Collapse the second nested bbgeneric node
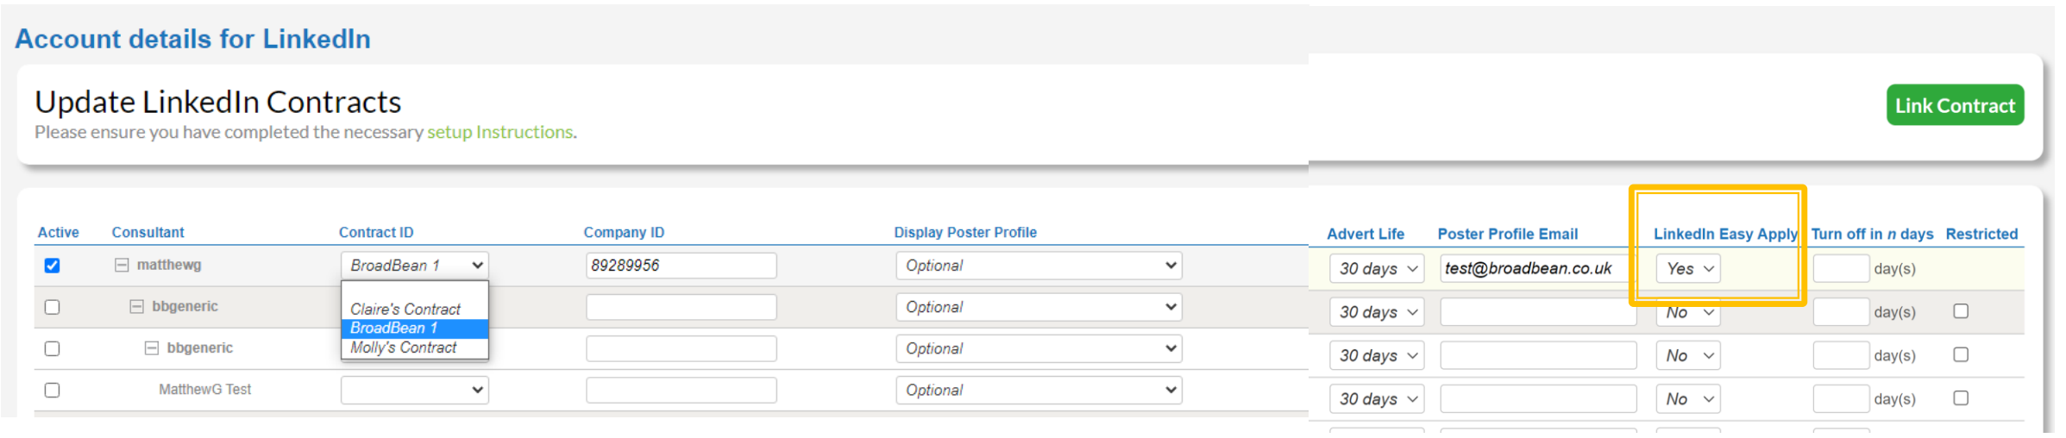This screenshot has width=2066, height=438. click(x=152, y=348)
